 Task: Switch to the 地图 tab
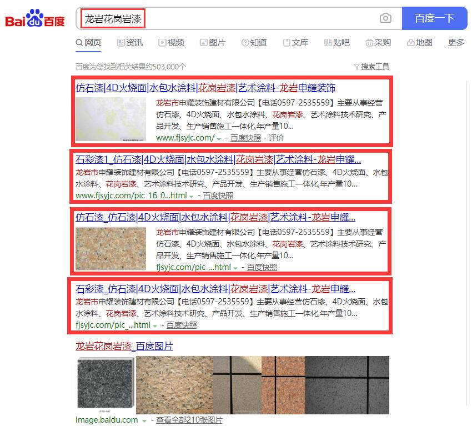[420, 42]
